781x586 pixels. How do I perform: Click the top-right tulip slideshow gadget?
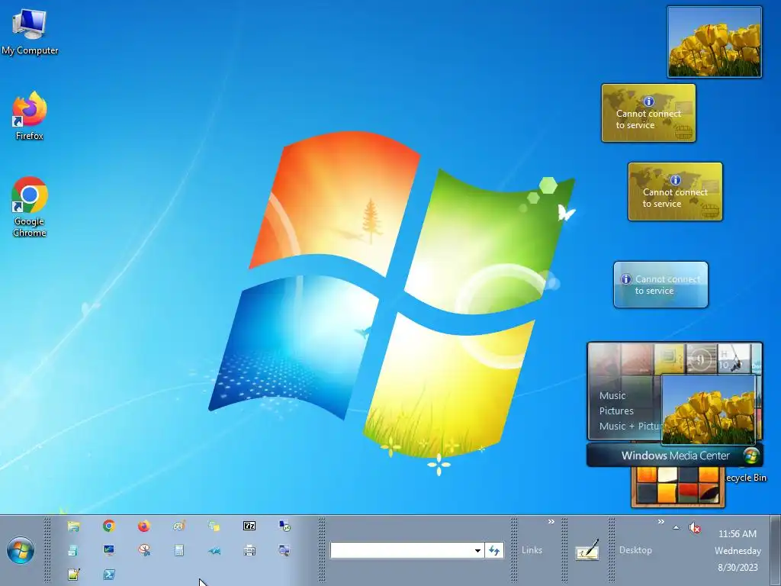714,42
